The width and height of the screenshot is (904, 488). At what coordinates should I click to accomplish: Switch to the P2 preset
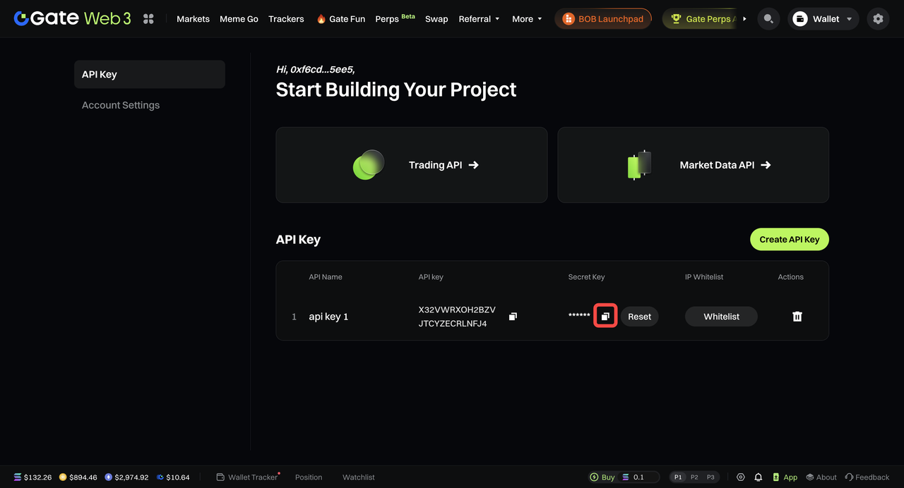point(694,477)
